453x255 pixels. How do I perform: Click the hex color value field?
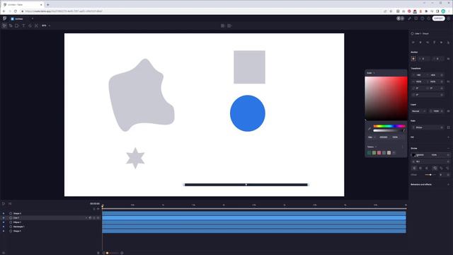[x=384, y=137]
